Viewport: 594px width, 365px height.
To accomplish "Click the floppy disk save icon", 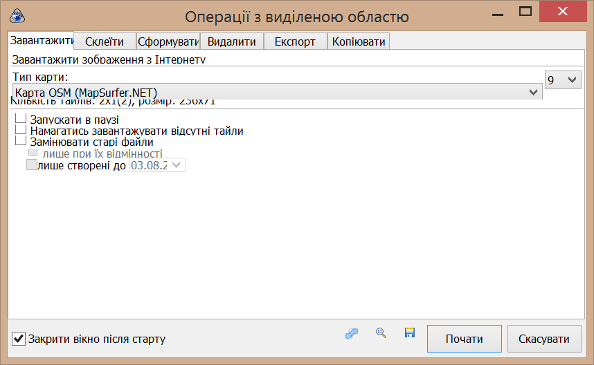I will tap(409, 333).
